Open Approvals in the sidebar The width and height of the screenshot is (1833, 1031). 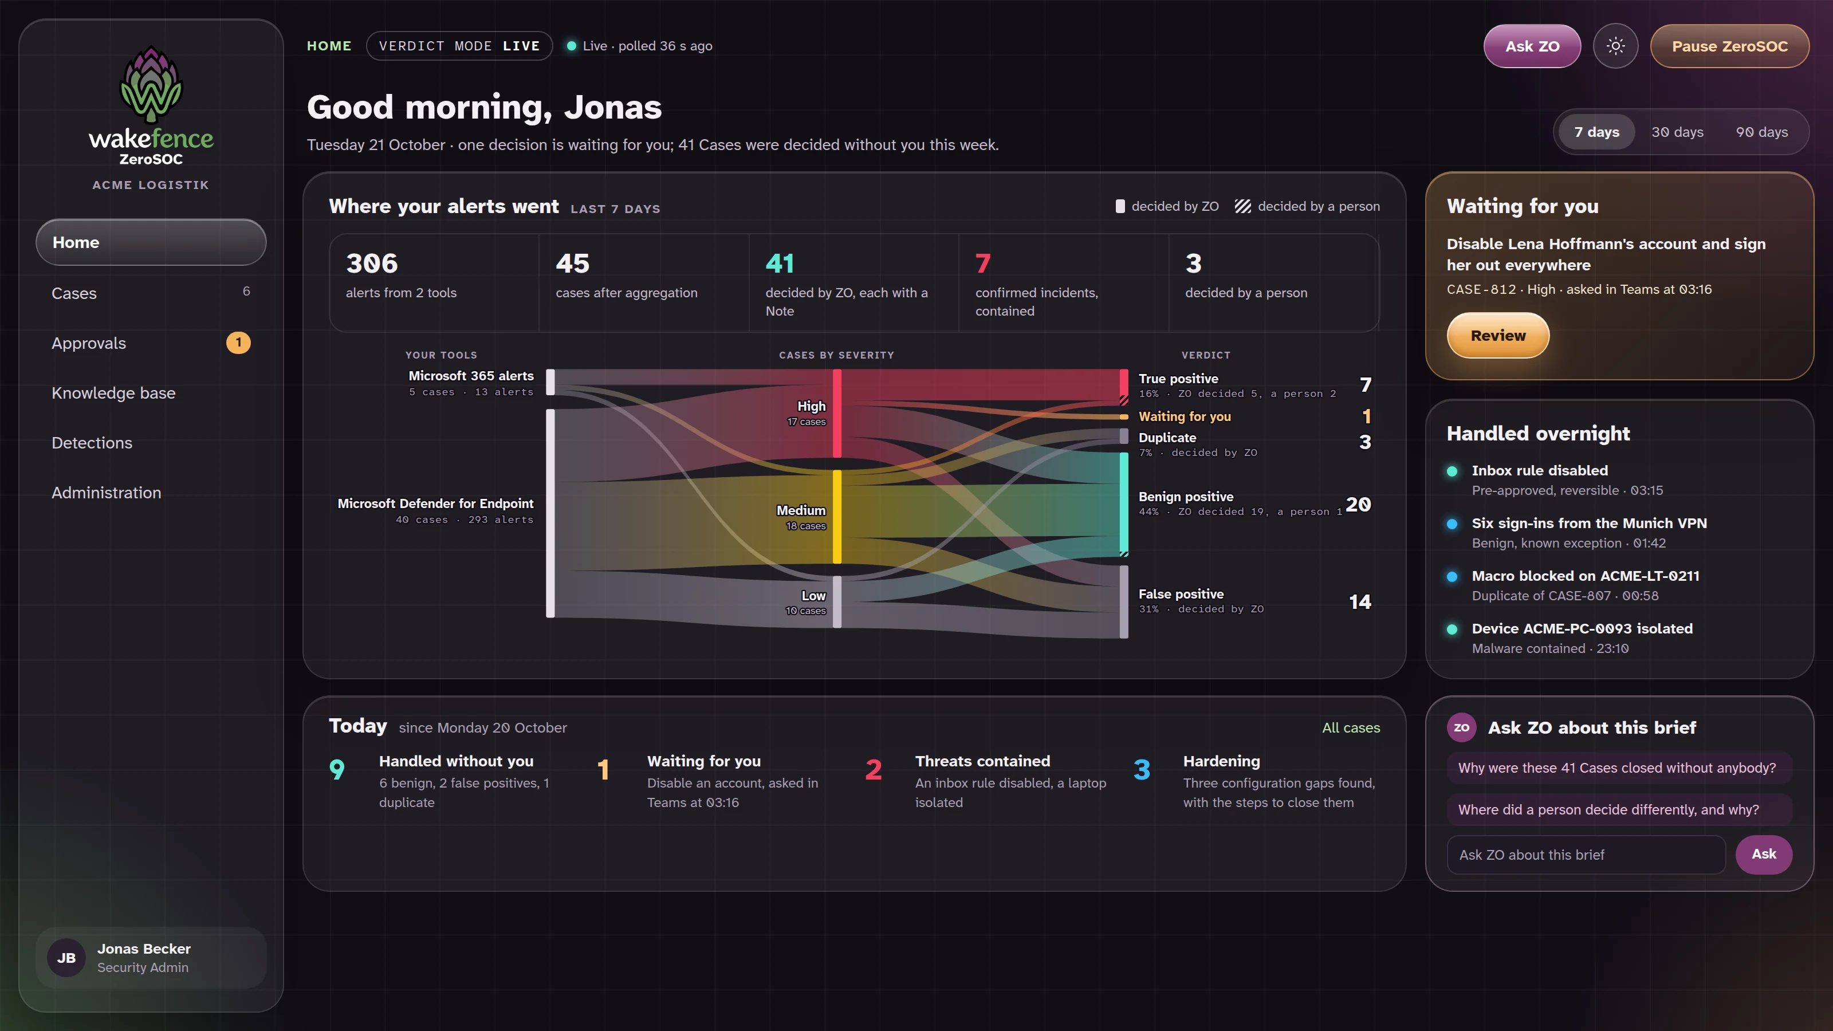[x=151, y=343]
